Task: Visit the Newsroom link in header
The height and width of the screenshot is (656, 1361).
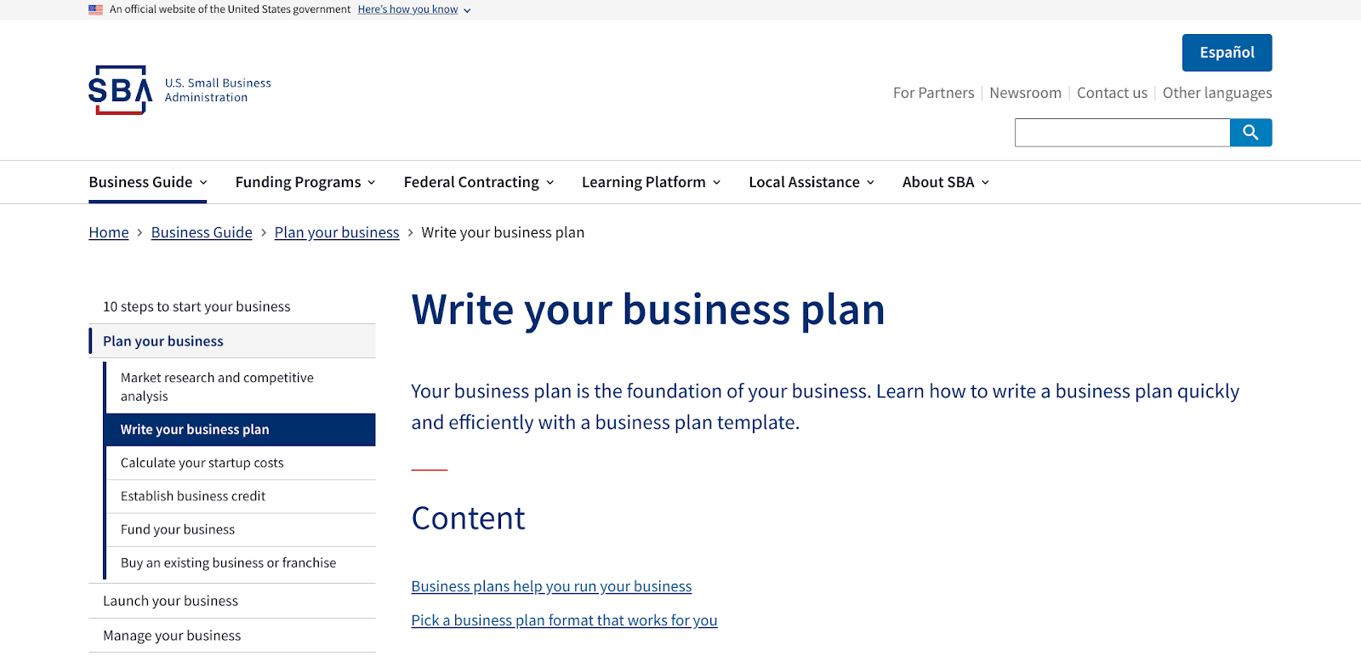Action: (1025, 93)
